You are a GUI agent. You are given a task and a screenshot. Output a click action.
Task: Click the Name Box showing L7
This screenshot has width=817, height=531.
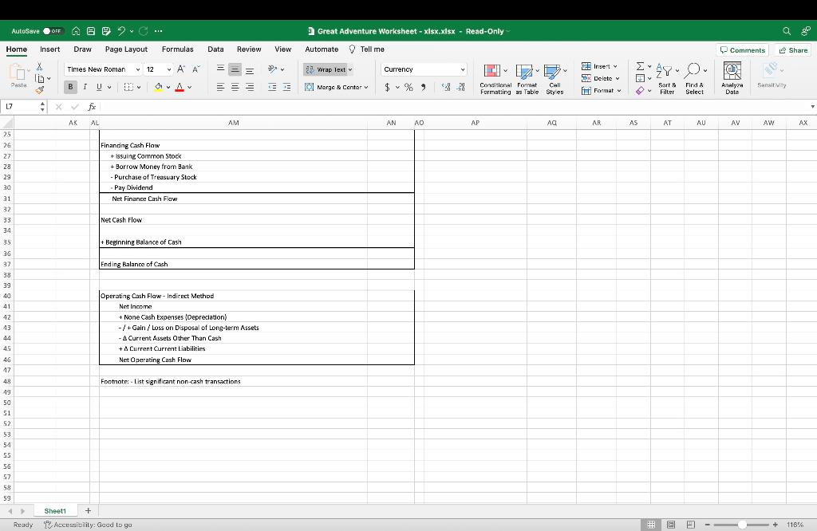pyautogui.click(x=20, y=107)
